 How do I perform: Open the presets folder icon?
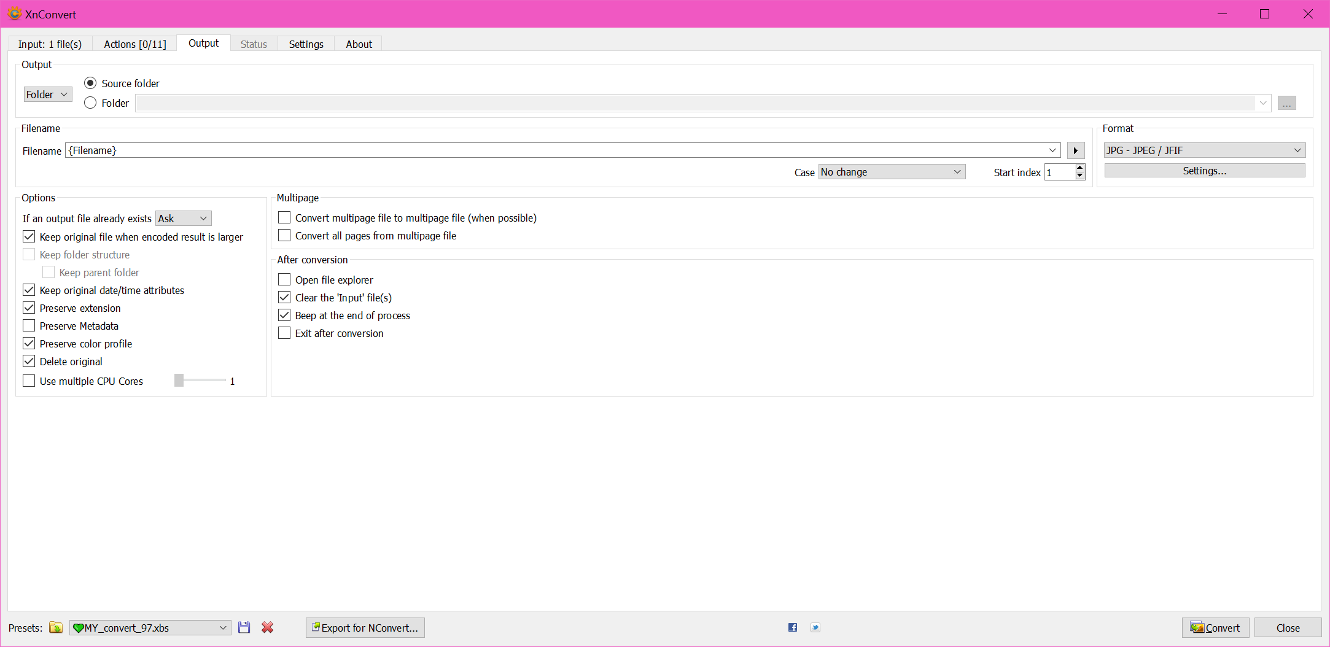[x=56, y=627]
